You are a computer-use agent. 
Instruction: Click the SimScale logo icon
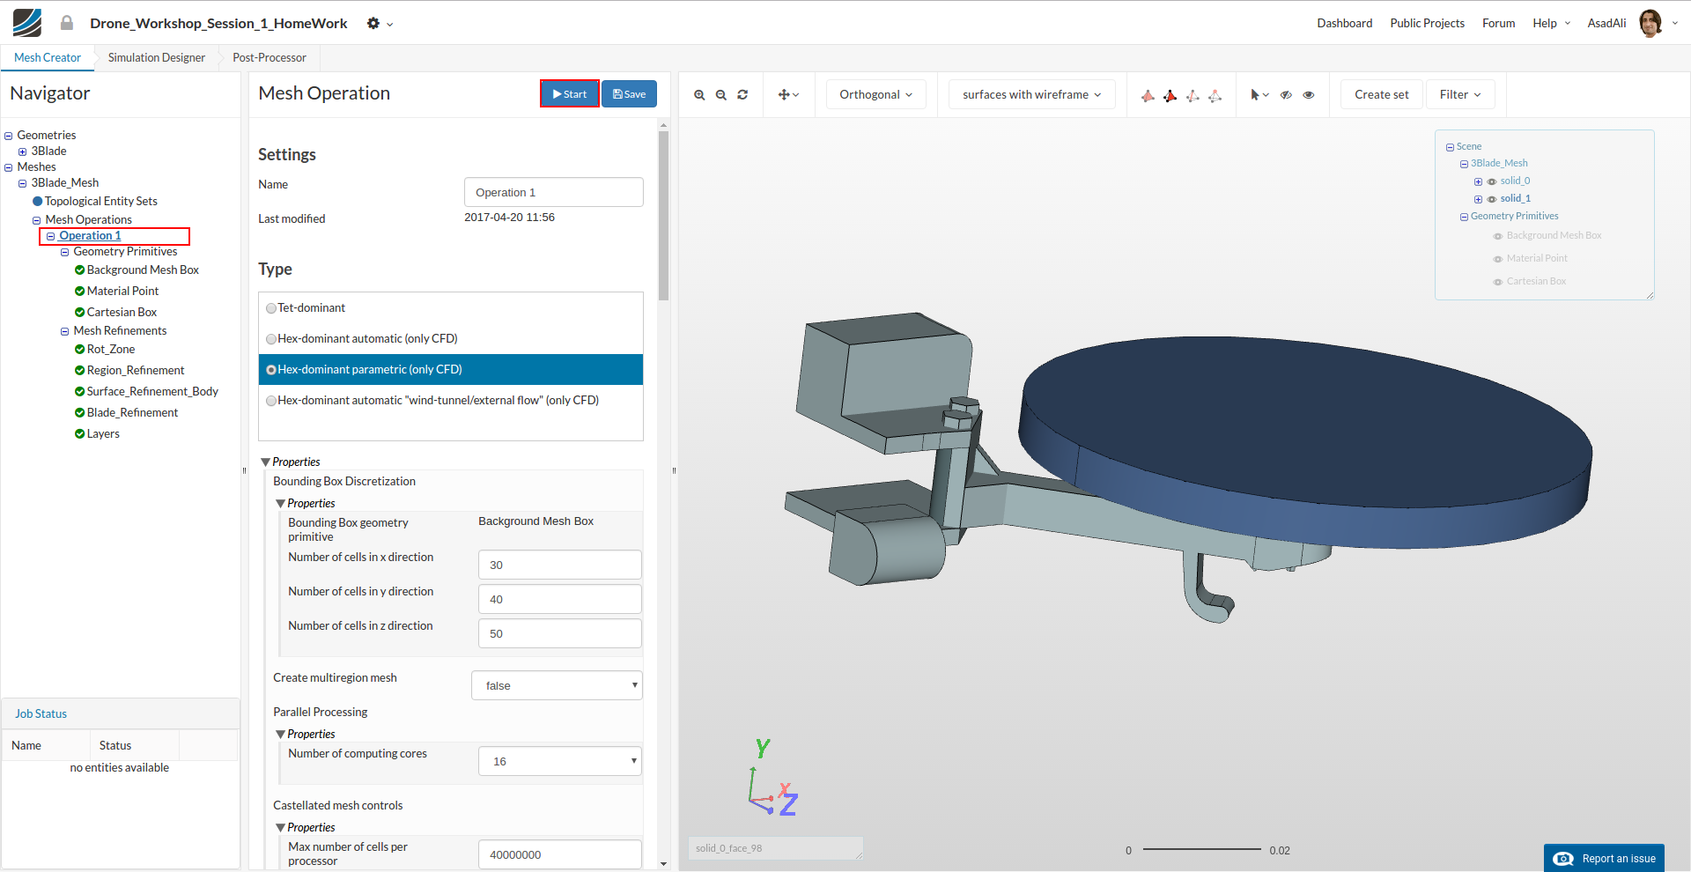pos(27,23)
